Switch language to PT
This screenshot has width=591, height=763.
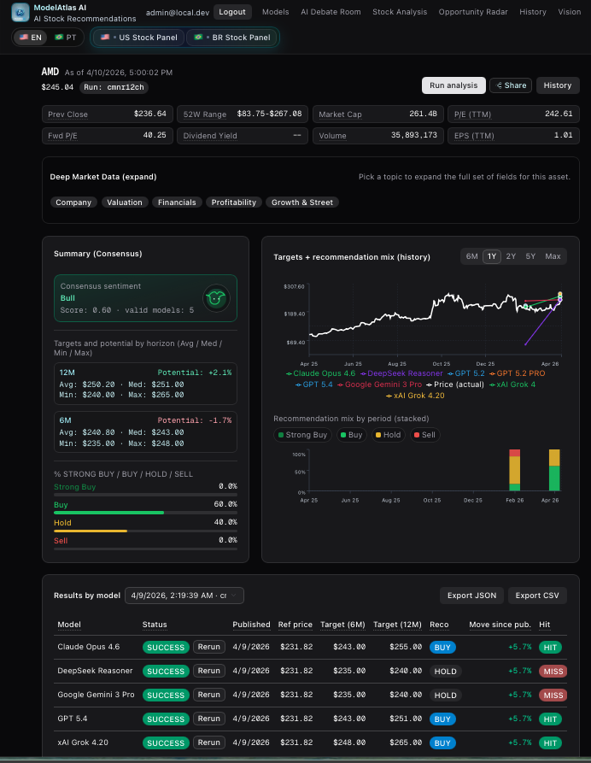pyautogui.click(x=65, y=37)
